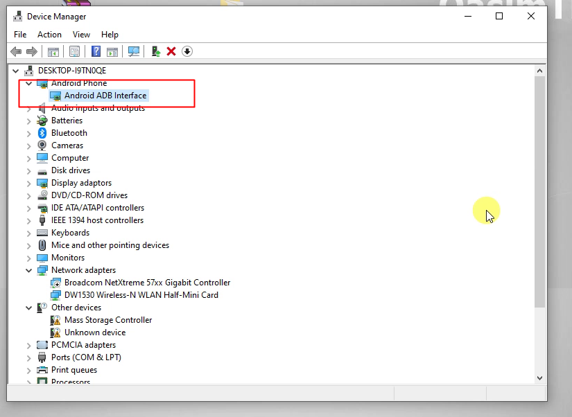Open the File menu

click(x=20, y=34)
